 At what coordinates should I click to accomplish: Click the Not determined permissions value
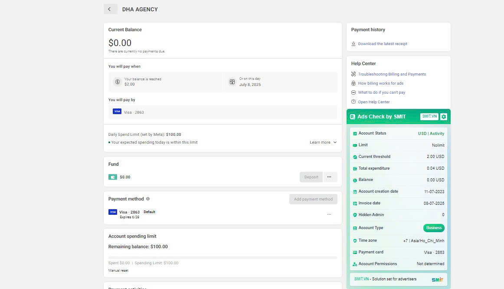(x=430, y=264)
